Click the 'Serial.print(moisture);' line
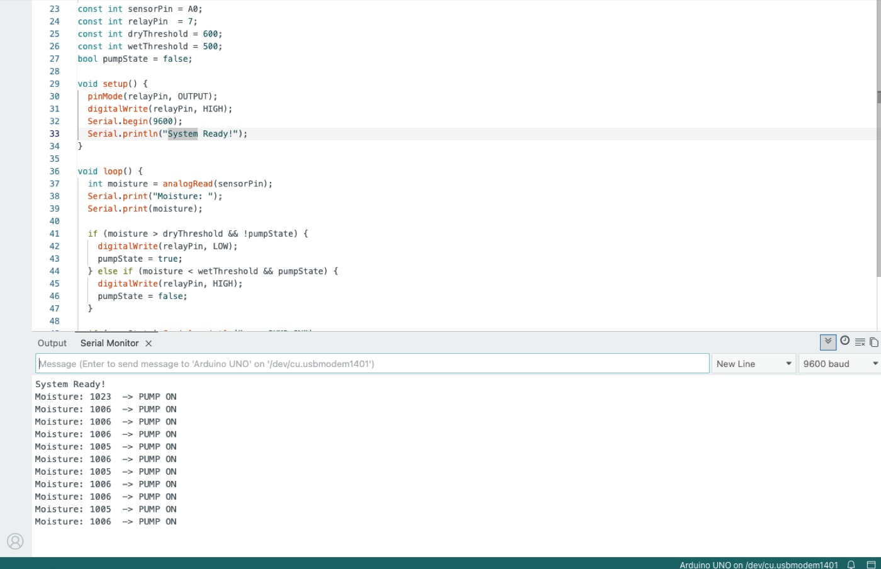 click(145, 209)
